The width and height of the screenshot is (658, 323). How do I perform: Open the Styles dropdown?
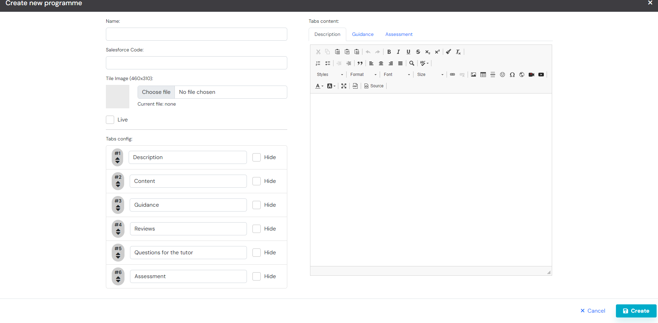click(330, 75)
